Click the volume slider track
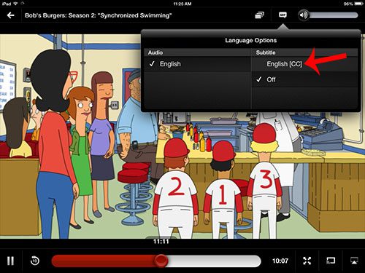365x273 pixels. [334, 15]
